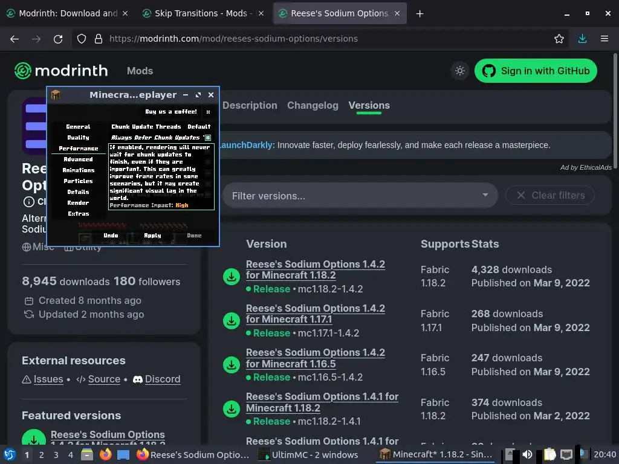Open Reese's Sodium Options 1.4.2 for 1.17.1 link
Image resolution: width=619 pixels, height=464 pixels.
316,314
